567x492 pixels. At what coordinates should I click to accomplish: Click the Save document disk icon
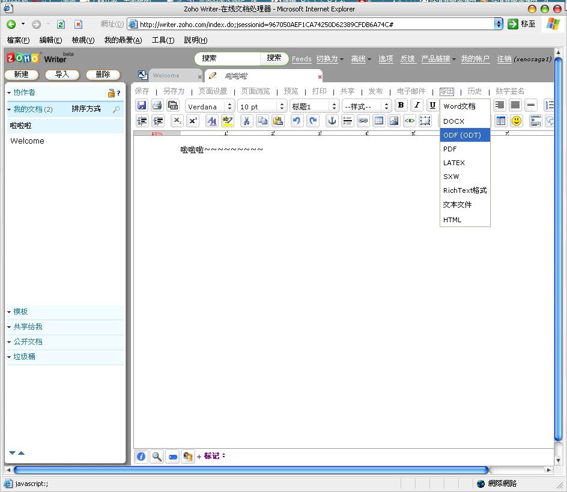(x=142, y=105)
